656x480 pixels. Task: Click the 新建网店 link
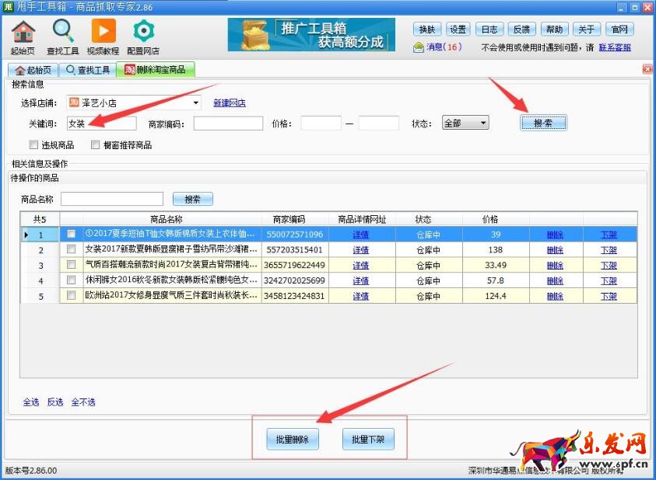(230, 103)
